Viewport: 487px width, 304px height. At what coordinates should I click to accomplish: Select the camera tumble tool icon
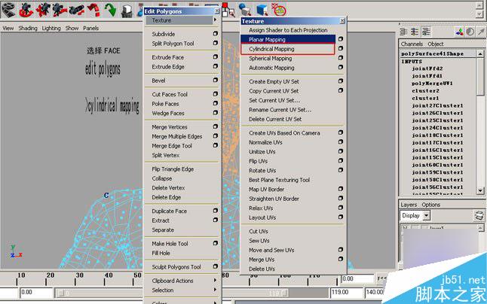point(26,10)
